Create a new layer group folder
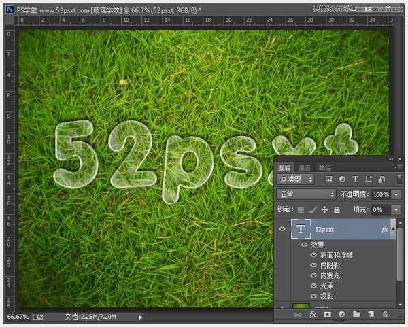Viewport: 408px width, 327px height. click(x=356, y=315)
